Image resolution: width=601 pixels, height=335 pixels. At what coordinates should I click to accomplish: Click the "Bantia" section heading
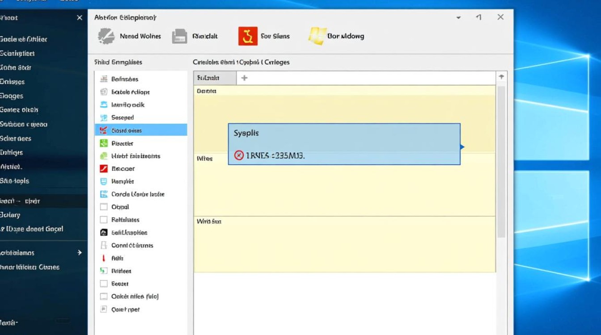(x=207, y=91)
